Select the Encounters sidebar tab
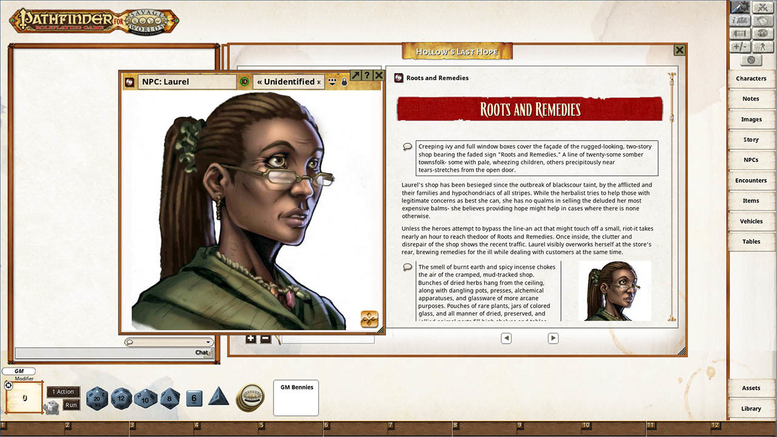The image size is (777, 437). (751, 180)
